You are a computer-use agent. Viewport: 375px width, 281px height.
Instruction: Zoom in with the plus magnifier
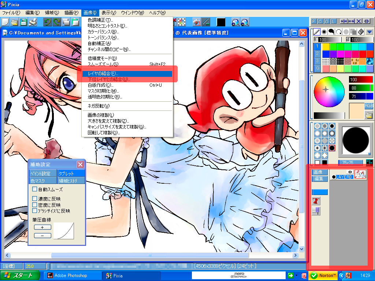click(235, 22)
